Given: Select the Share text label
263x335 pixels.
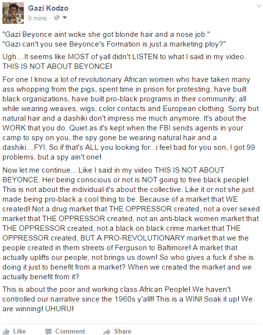Looking at the screenshot, I should tap(123, 331).
